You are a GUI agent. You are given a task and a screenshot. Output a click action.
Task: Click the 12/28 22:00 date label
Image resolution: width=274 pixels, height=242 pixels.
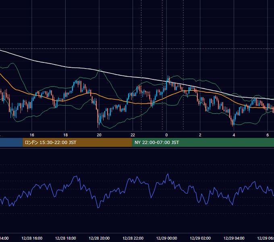coord(133,238)
